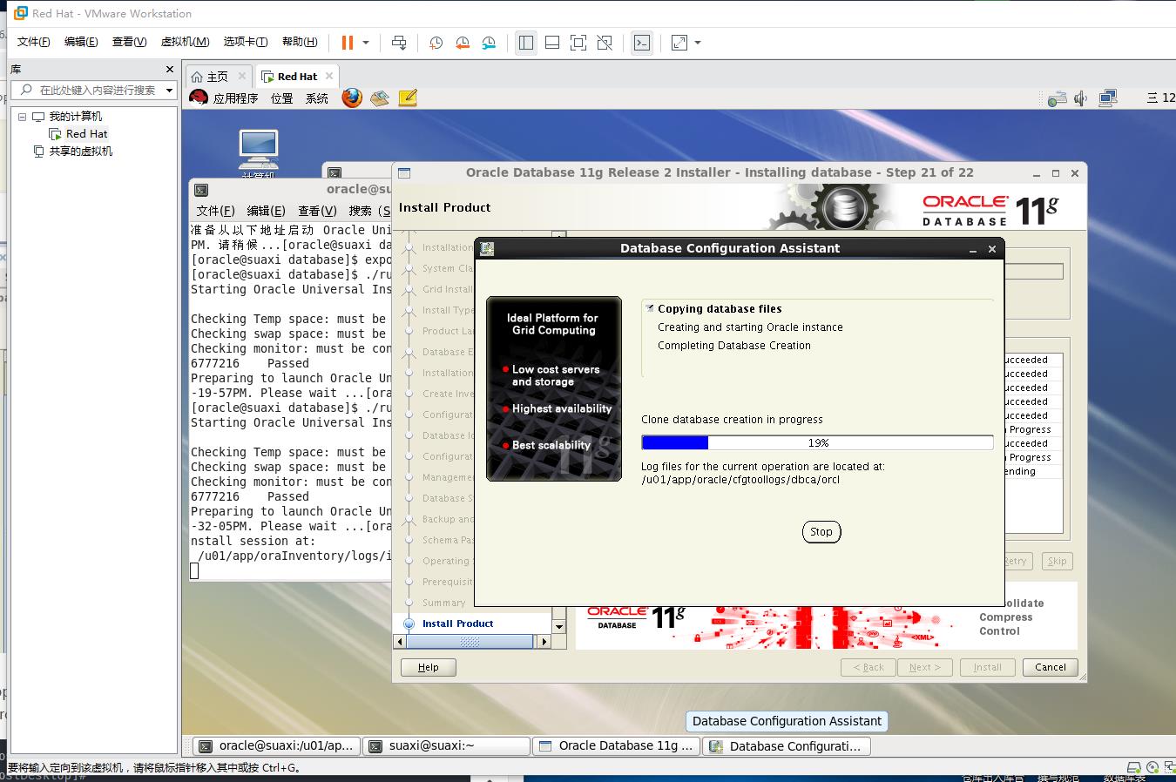Open the mail launcher icon in the guest panel

[379, 98]
